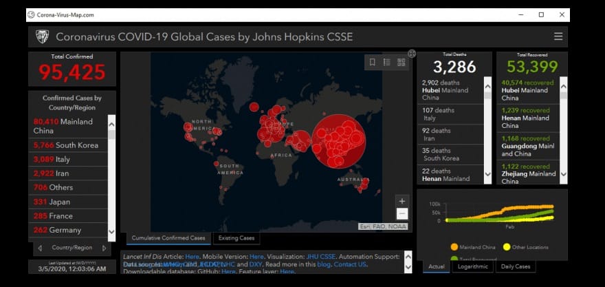Select the Logarithmic chart tab
Screen dimensions: 605x287
point(473,266)
